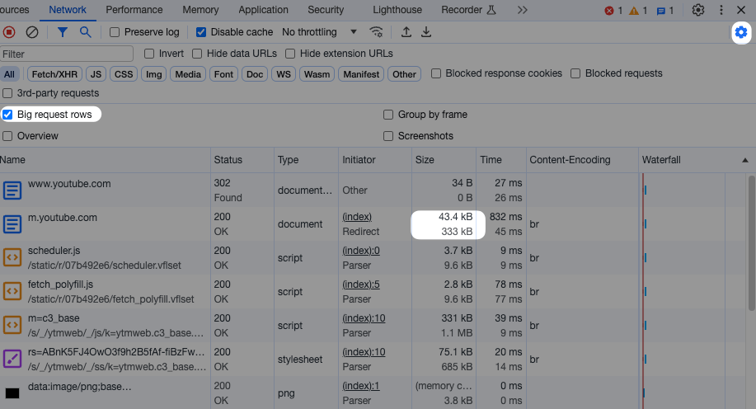Open Network settings blue gear
This screenshot has height=409, width=756.
point(741,32)
